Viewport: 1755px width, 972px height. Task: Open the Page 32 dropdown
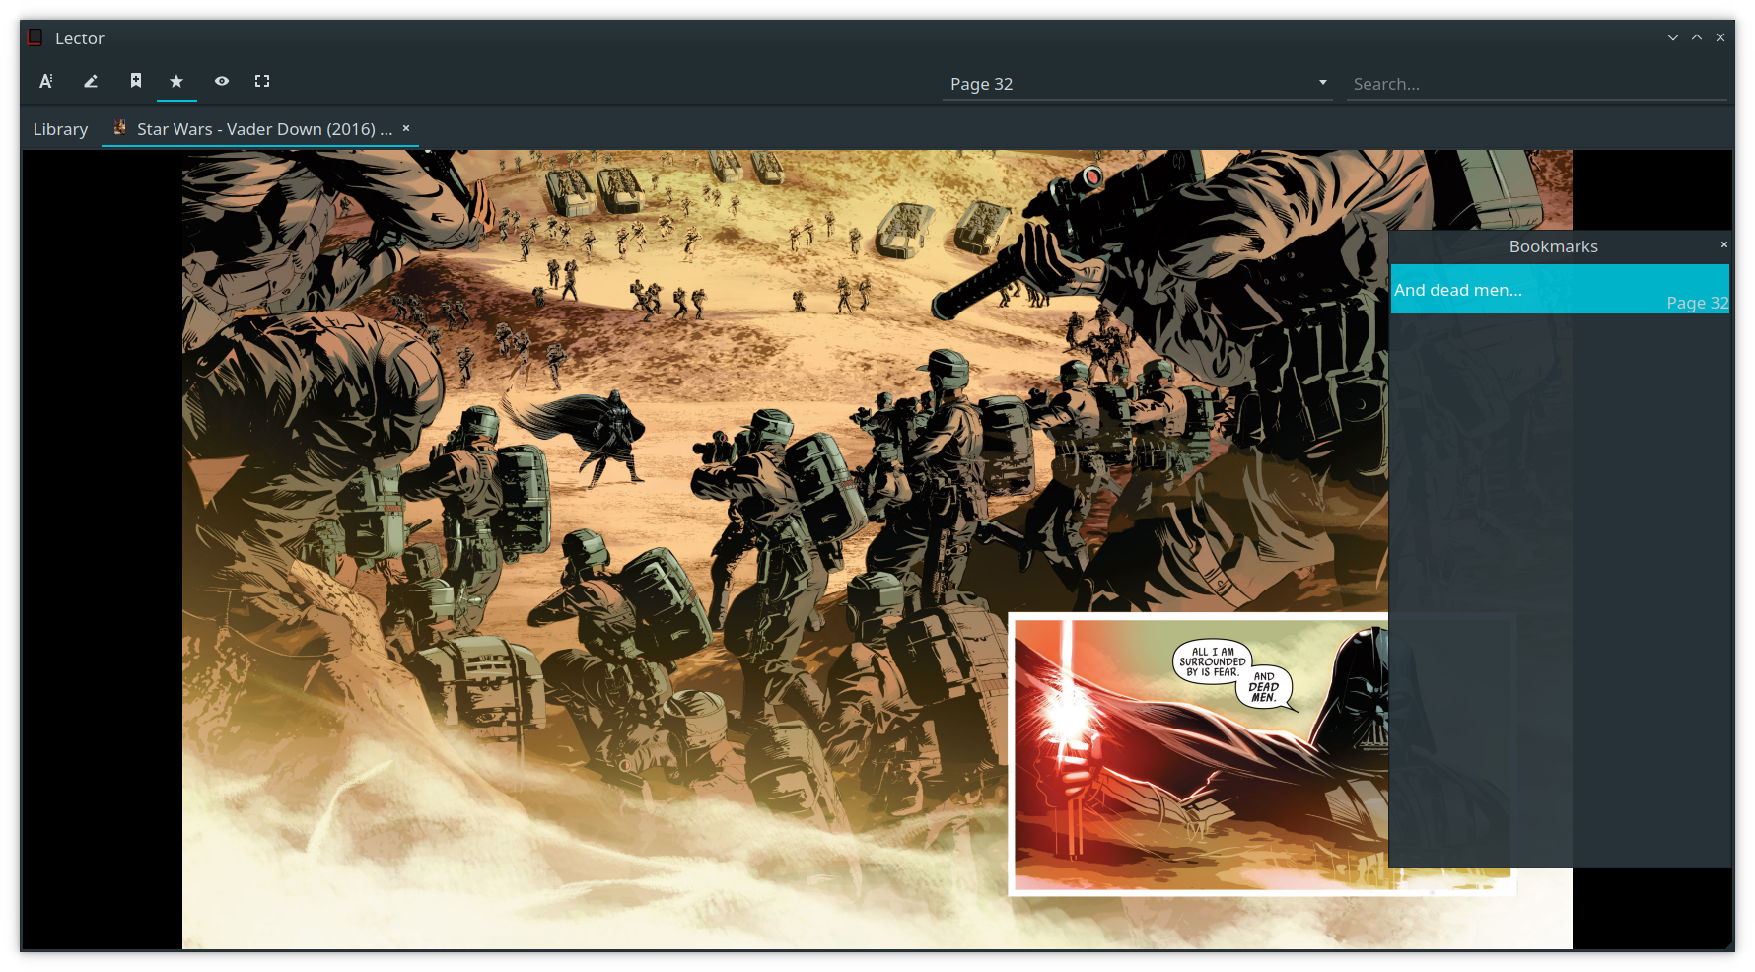1138,84
